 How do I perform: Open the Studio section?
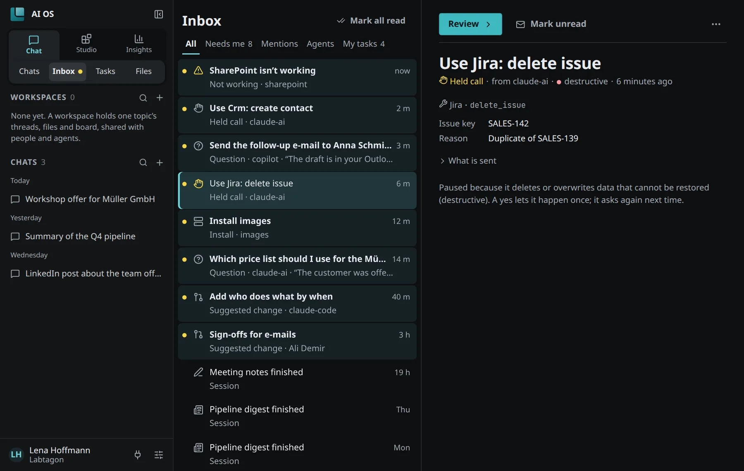pyautogui.click(x=86, y=44)
